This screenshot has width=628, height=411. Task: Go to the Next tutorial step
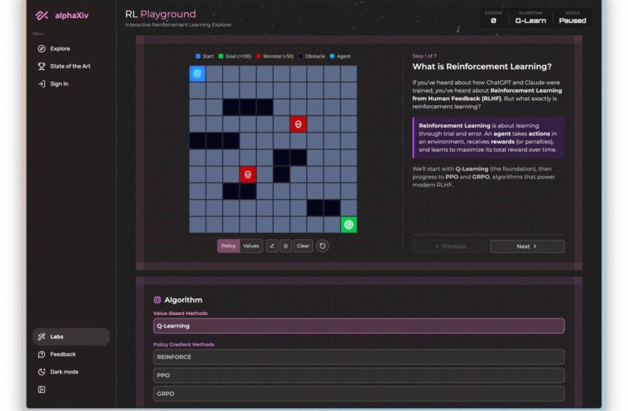(x=527, y=247)
